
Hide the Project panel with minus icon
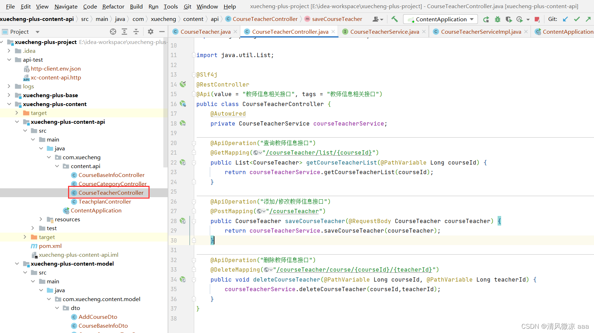(x=162, y=32)
